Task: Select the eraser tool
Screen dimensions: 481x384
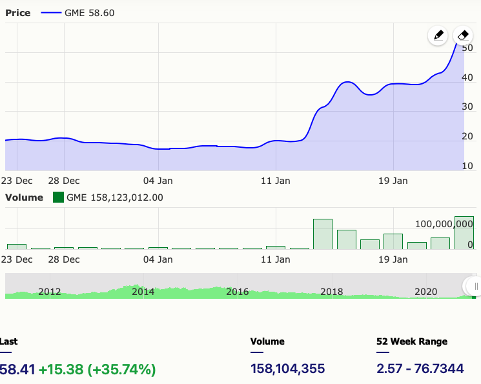Action: point(463,35)
